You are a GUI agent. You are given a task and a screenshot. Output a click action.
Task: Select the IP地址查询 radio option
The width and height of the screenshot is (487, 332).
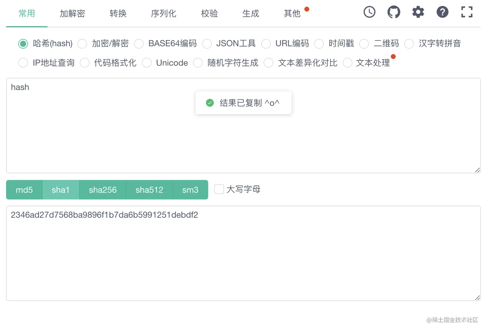click(23, 63)
